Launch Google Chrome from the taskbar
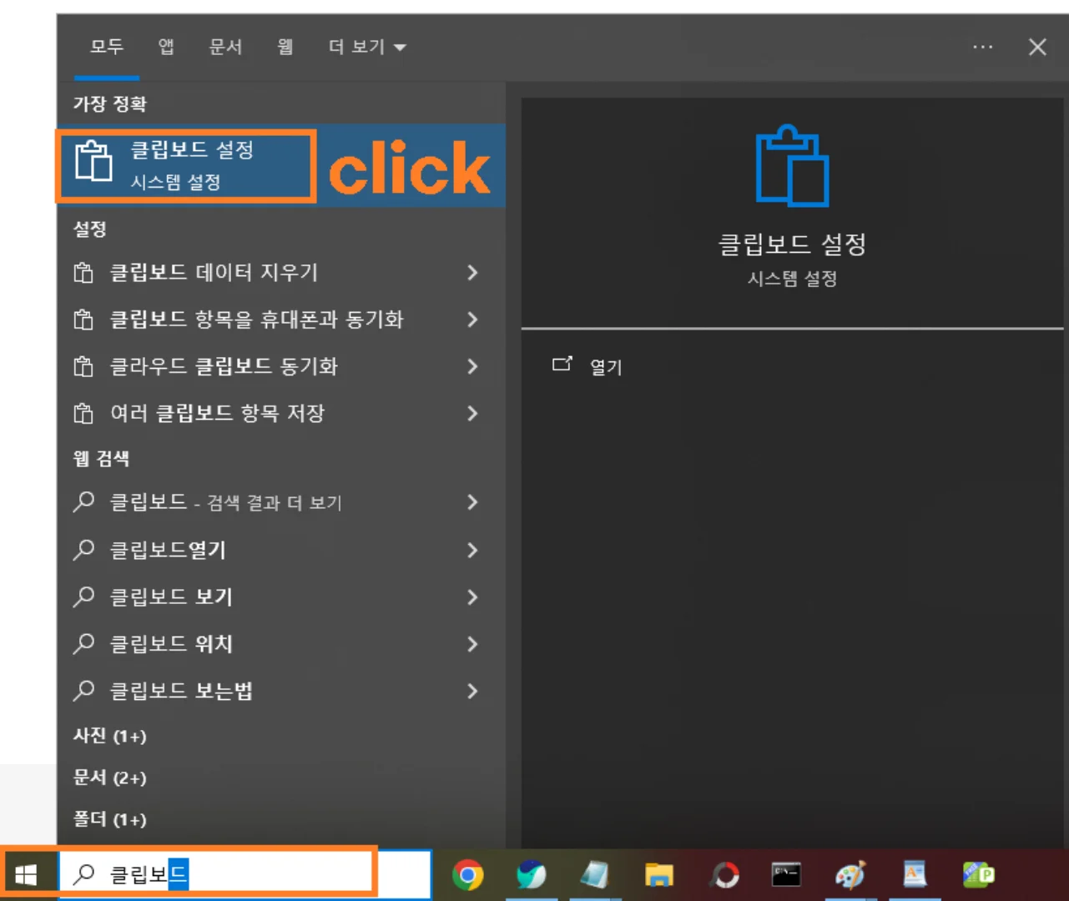The image size is (1069, 901). point(467,874)
